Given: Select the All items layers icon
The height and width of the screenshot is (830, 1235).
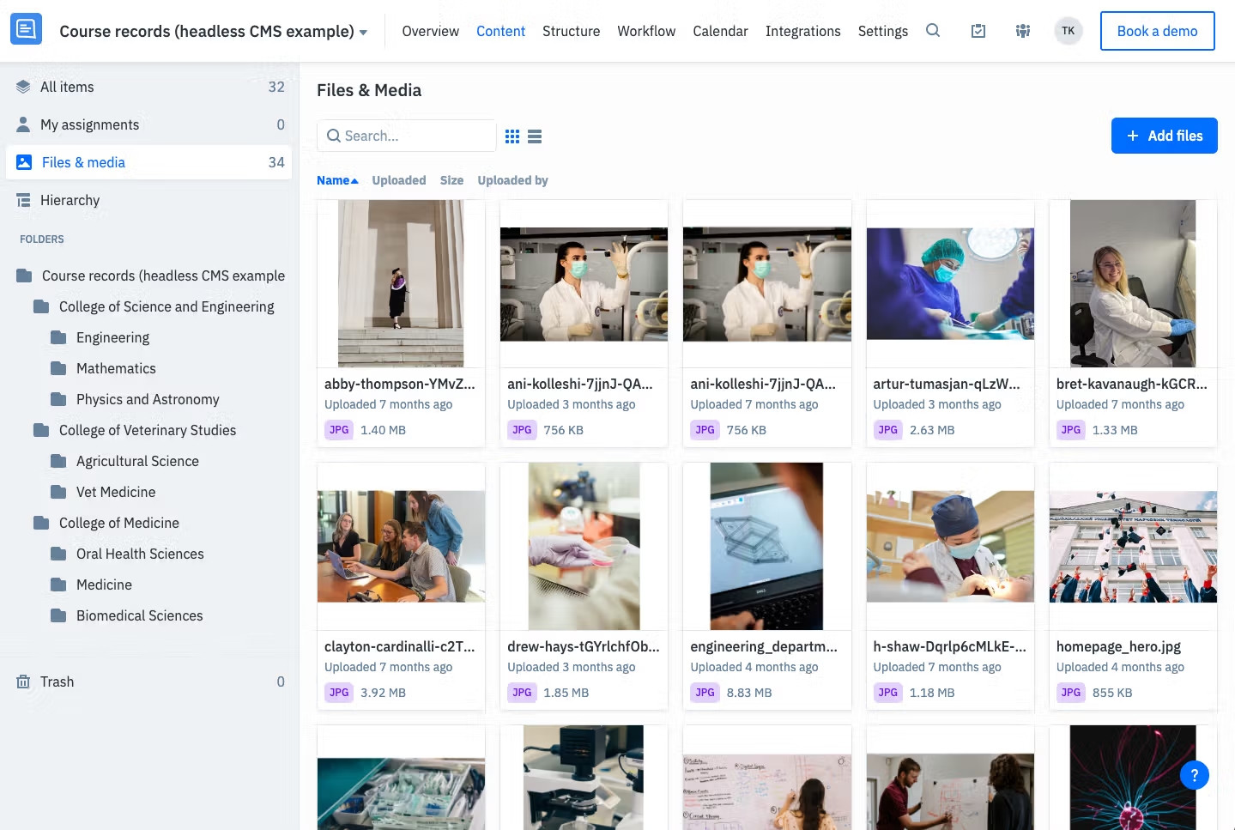Looking at the screenshot, I should (x=23, y=86).
